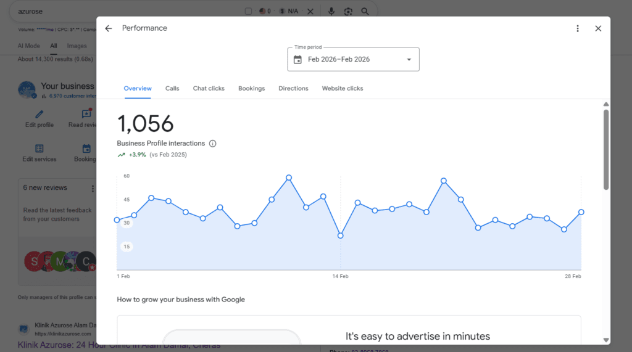Click the 28 Feb axis label
The width and height of the screenshot is (632, 352).
573,276
